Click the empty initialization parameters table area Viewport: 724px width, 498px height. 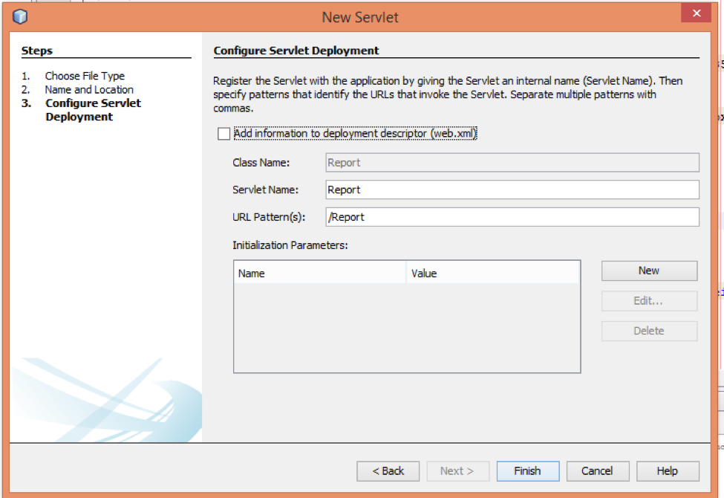(406, 327)
